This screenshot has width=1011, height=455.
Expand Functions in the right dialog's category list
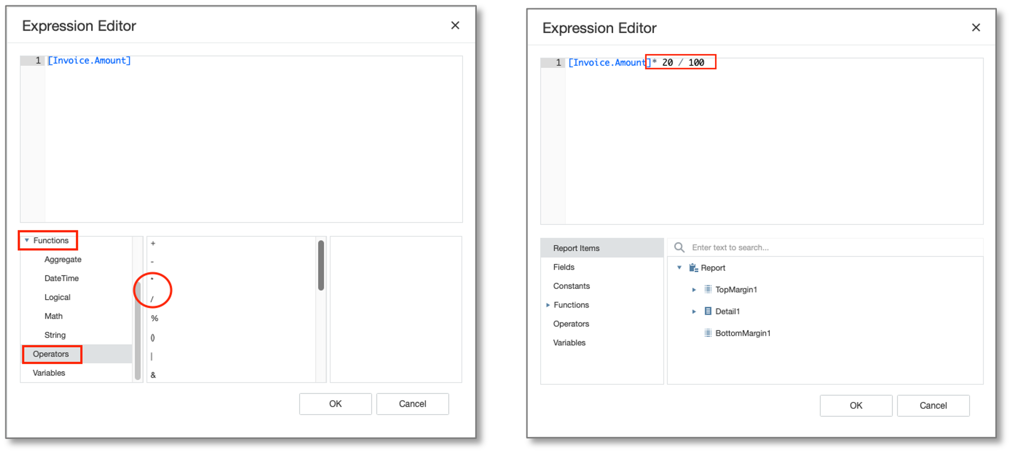548,305
